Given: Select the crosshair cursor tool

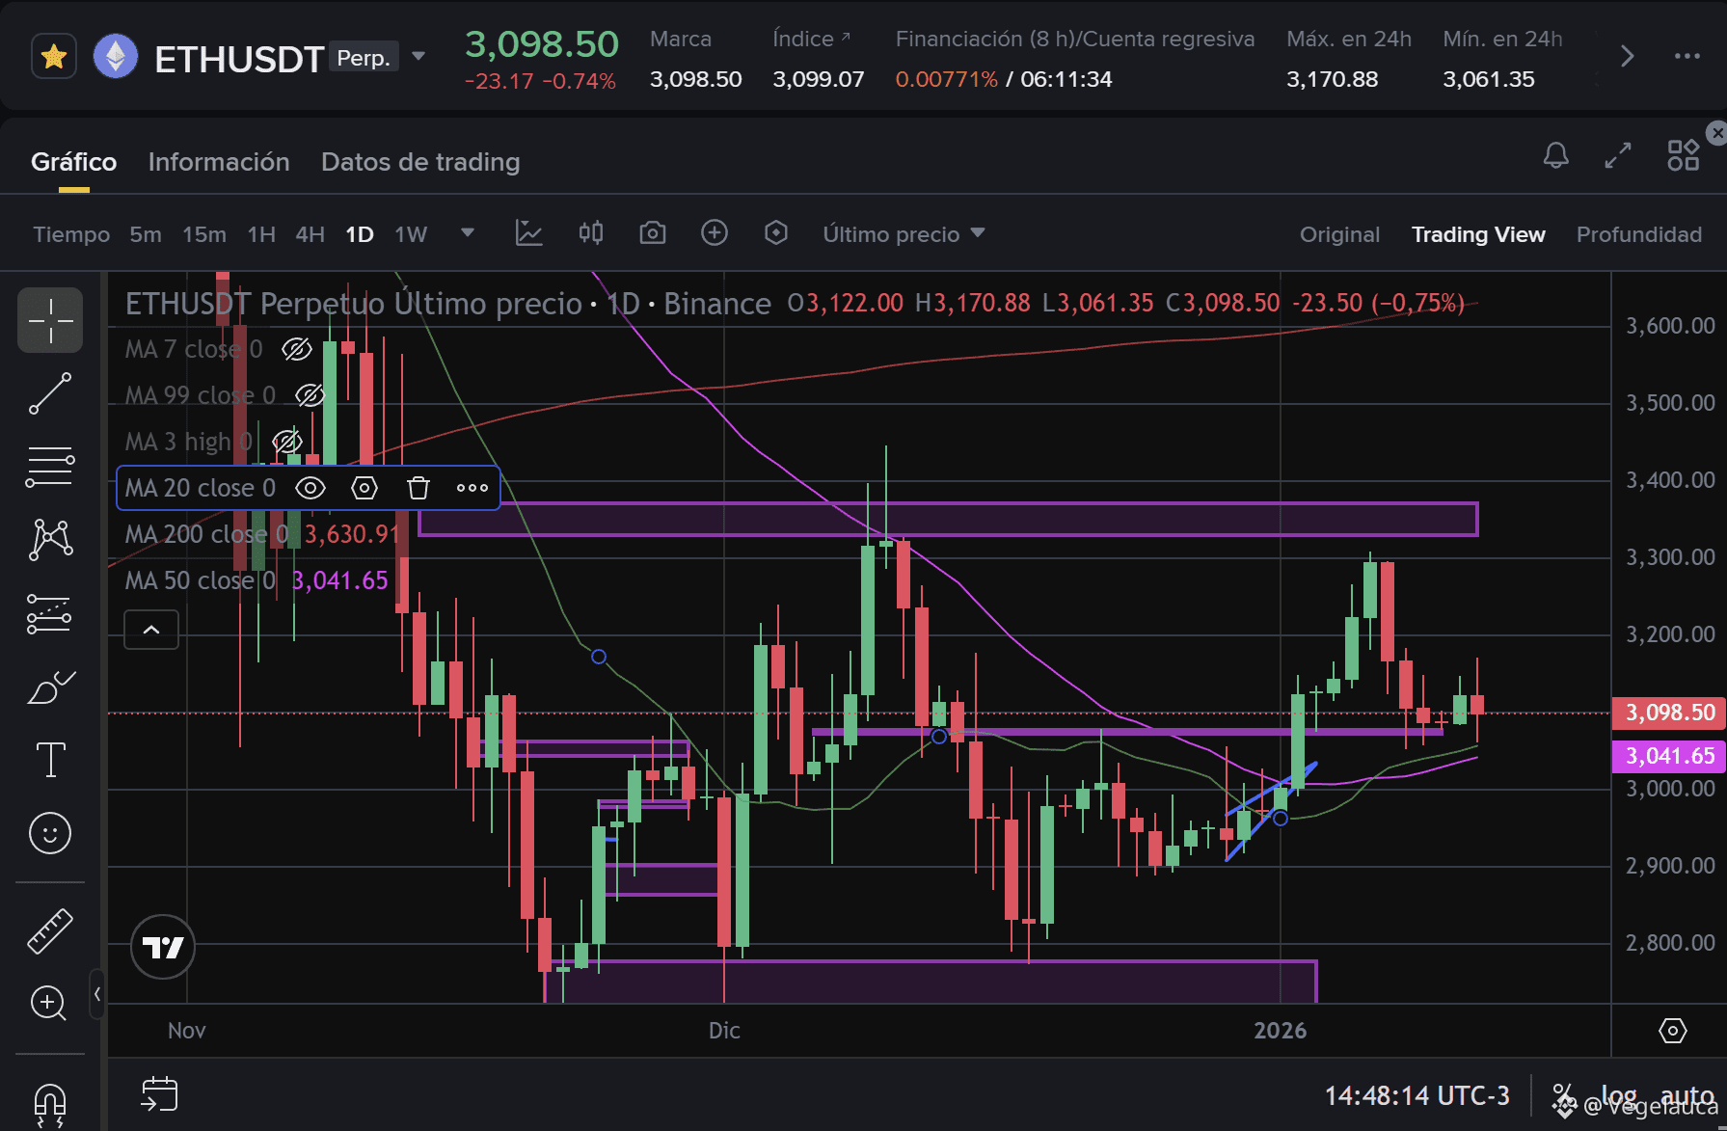Looking at the screenshot, I should [50, 320].
